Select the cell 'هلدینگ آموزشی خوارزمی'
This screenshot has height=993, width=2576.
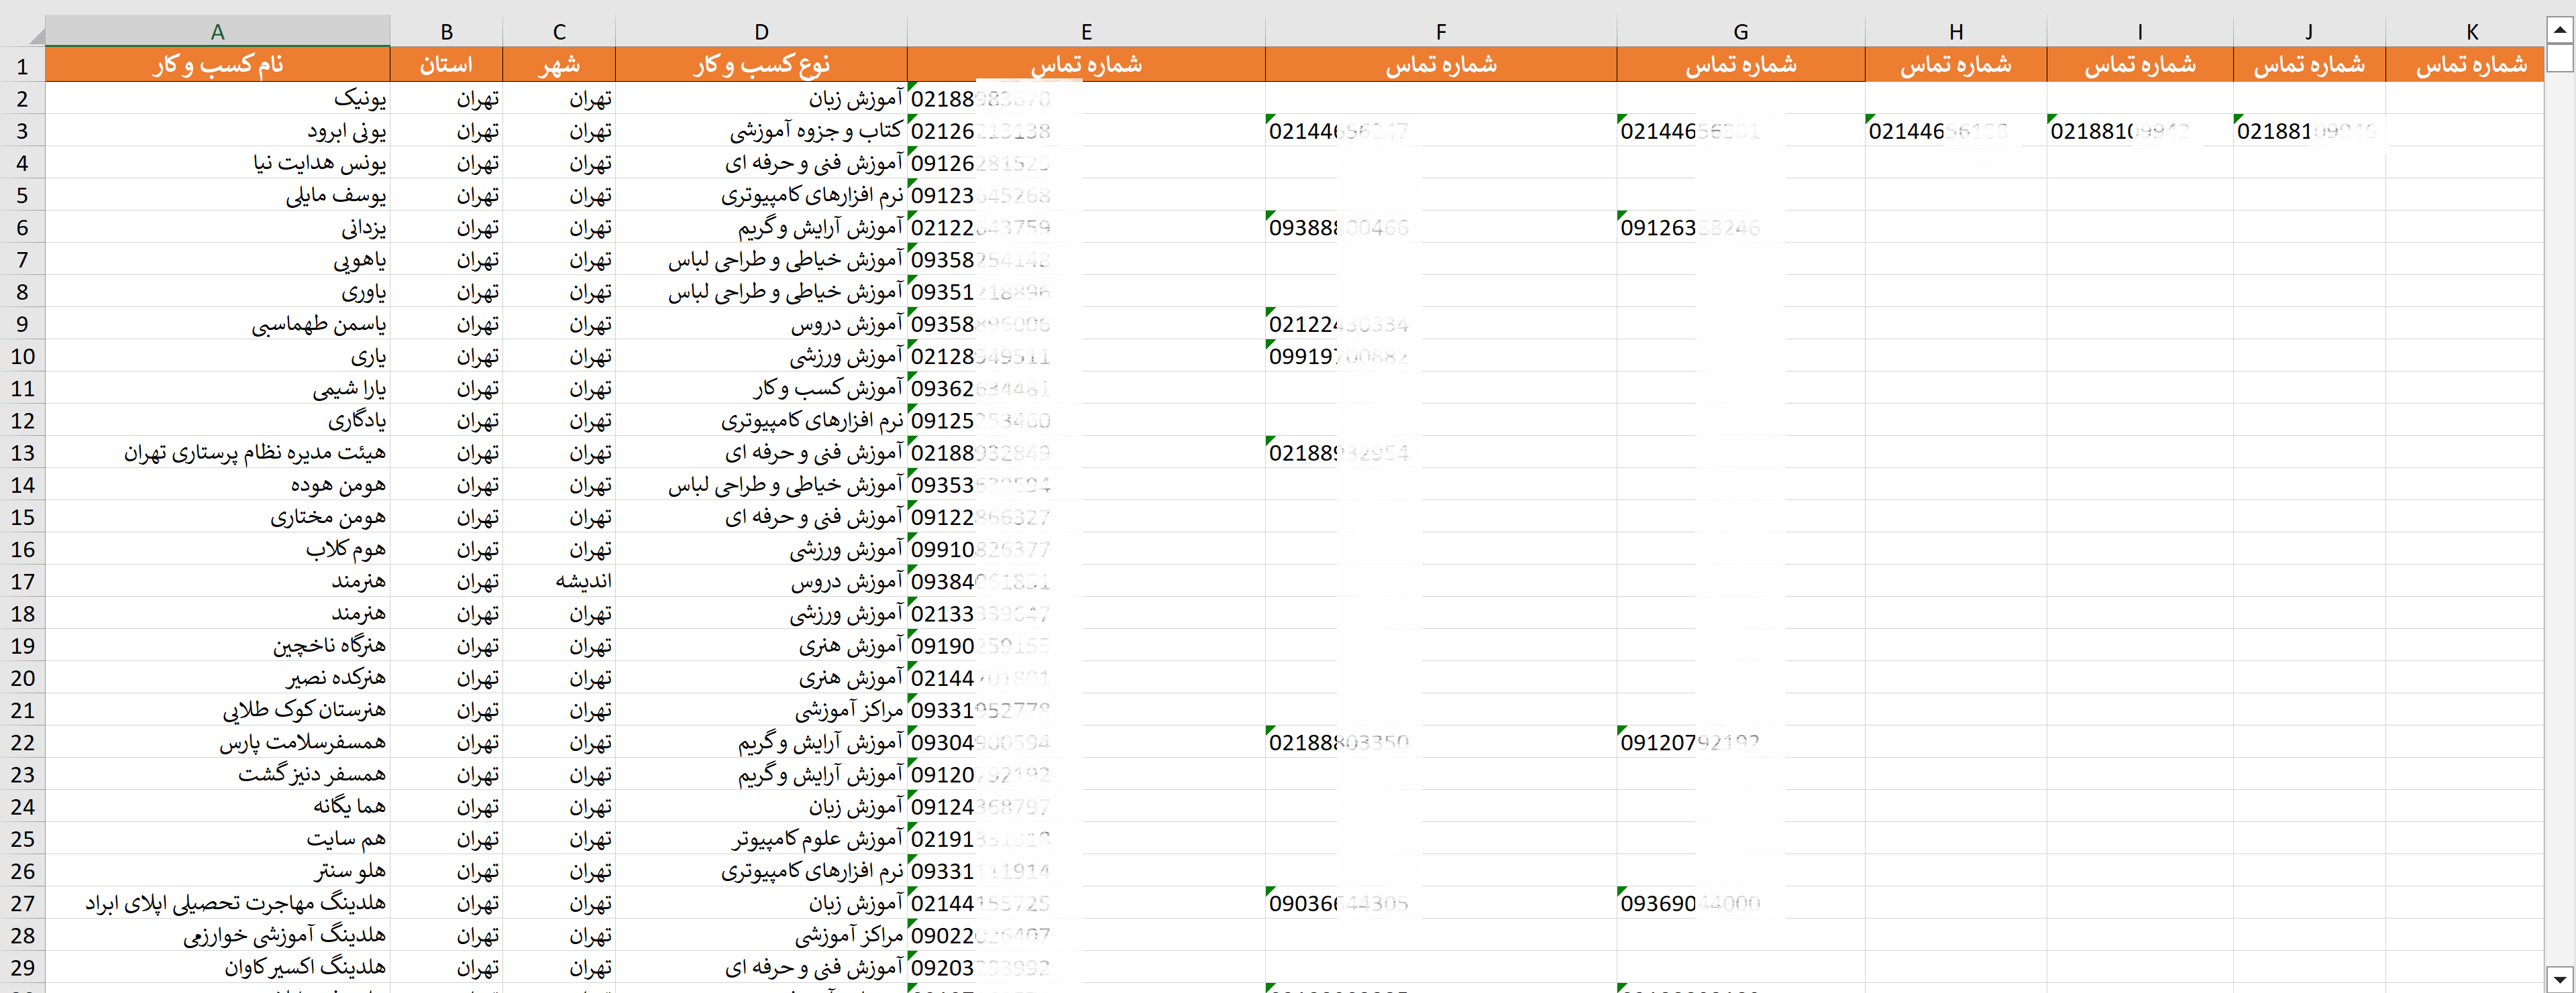(217, 935)
